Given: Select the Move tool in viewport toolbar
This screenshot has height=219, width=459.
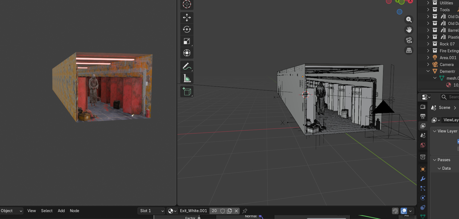Looking at the screenshot, I should [187, 18].
